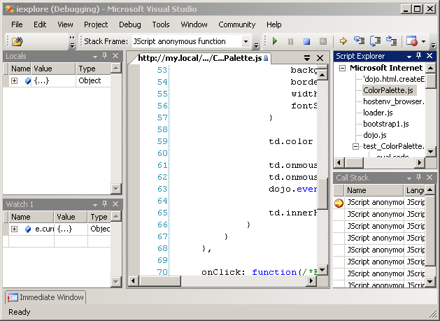Viewport: 440px width, 321px height.
Task: Select loader.js in Script Explorer
Action: pos(378,113)
